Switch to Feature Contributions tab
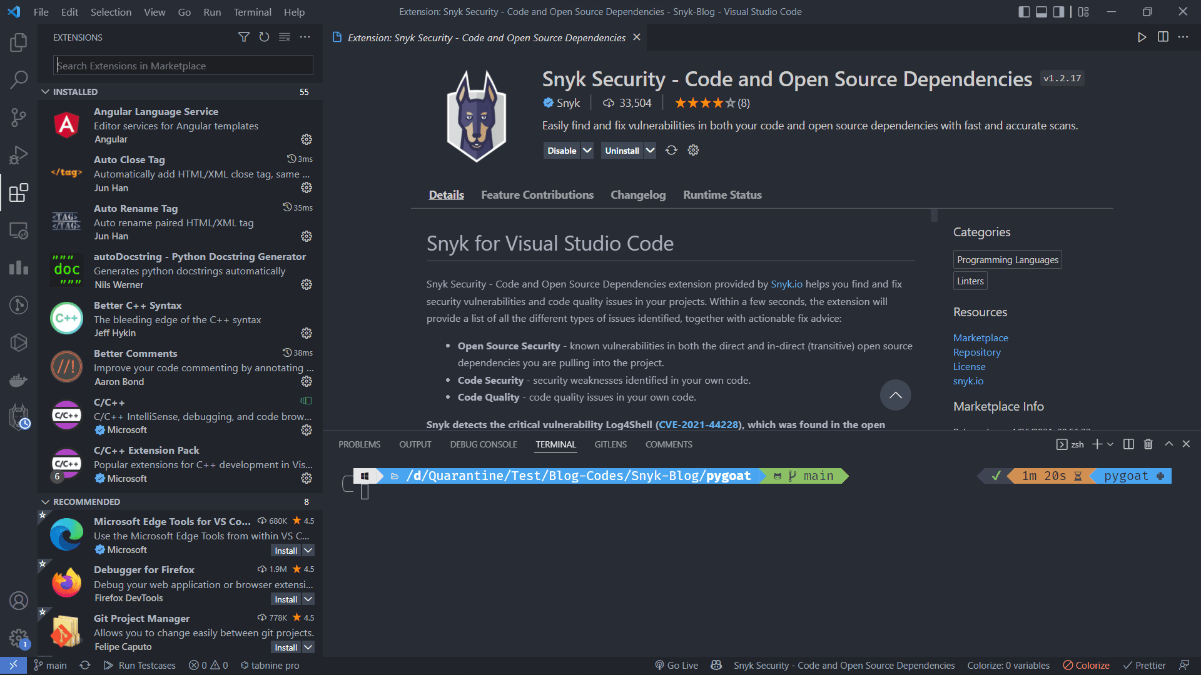 tap(537, 195)
